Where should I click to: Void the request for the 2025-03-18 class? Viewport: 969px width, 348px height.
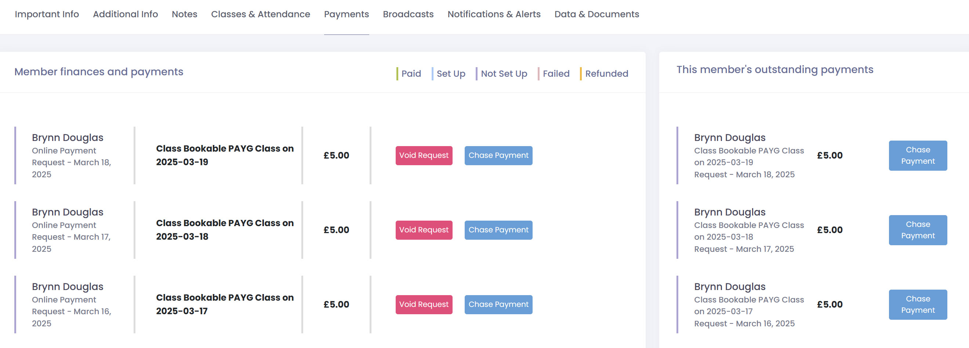pos(424,230)
